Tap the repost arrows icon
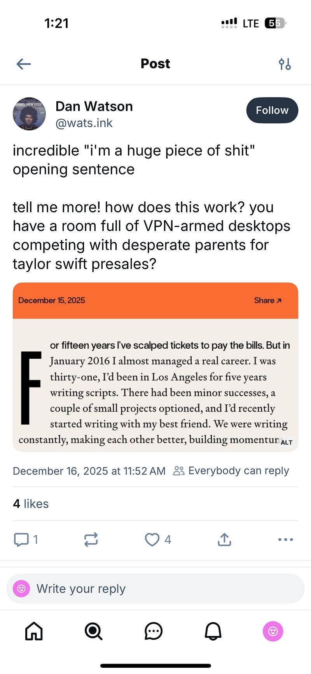311x674 pixels. pyautogui.click(x=91, y=540)
